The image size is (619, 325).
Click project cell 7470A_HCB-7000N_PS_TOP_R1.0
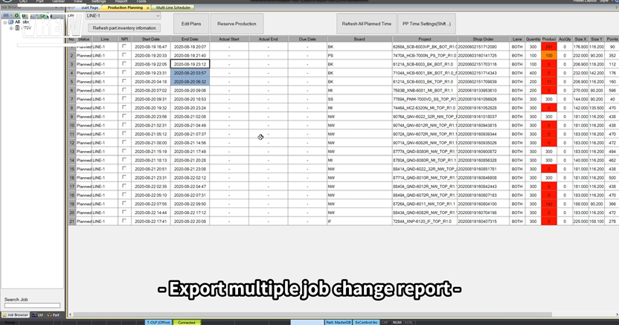(425, 56)
